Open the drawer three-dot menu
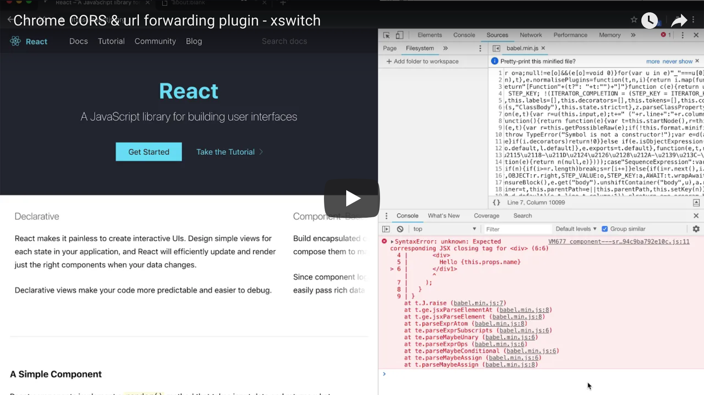Image resolution: width=704 pixels, height=395 pixels. 386,216
